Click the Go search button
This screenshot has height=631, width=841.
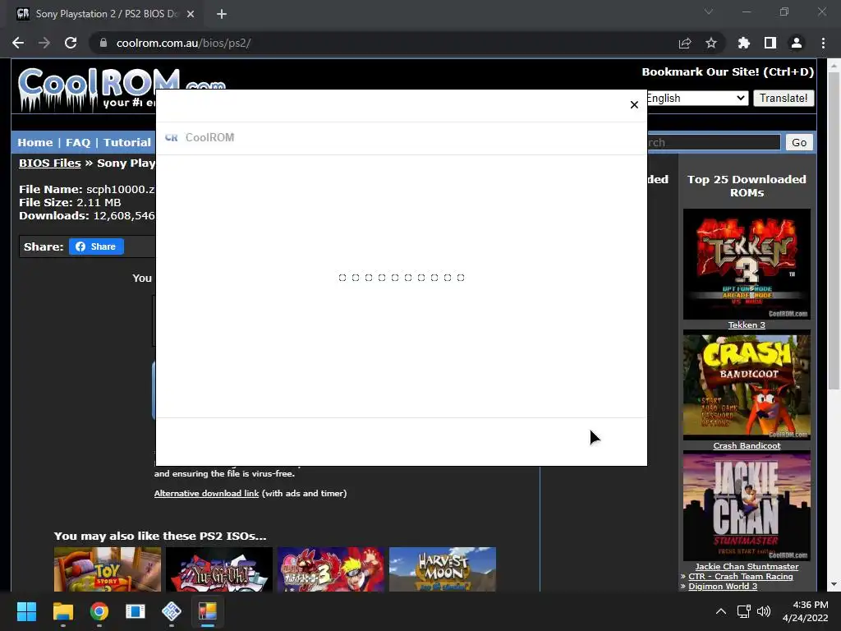[799, 142]
